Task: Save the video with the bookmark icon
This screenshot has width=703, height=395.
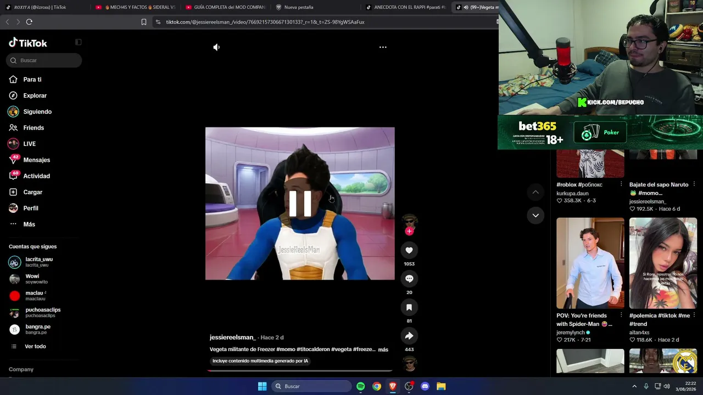Action: [409, 307]
